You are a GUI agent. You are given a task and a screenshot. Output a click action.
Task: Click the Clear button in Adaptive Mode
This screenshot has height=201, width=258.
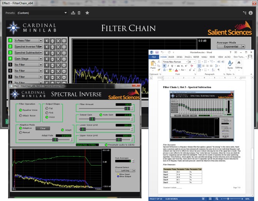coord(43,128)
